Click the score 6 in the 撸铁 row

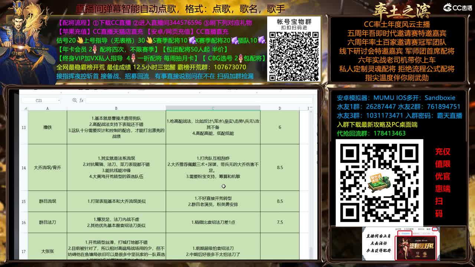click(x=280, y=128)
